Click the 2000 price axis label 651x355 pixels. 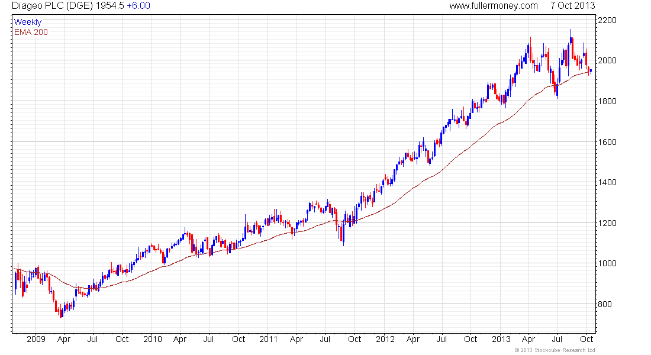point(607,60)
